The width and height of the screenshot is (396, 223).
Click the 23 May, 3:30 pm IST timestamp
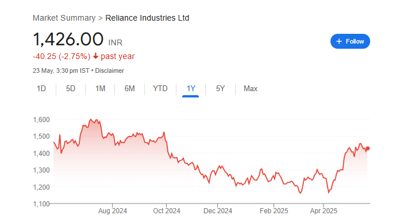[x=61, y=71]
